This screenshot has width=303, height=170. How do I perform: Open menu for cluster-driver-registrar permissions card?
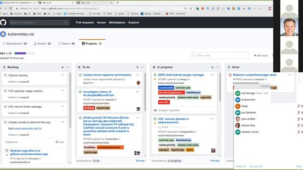click(x=138, y=75)
